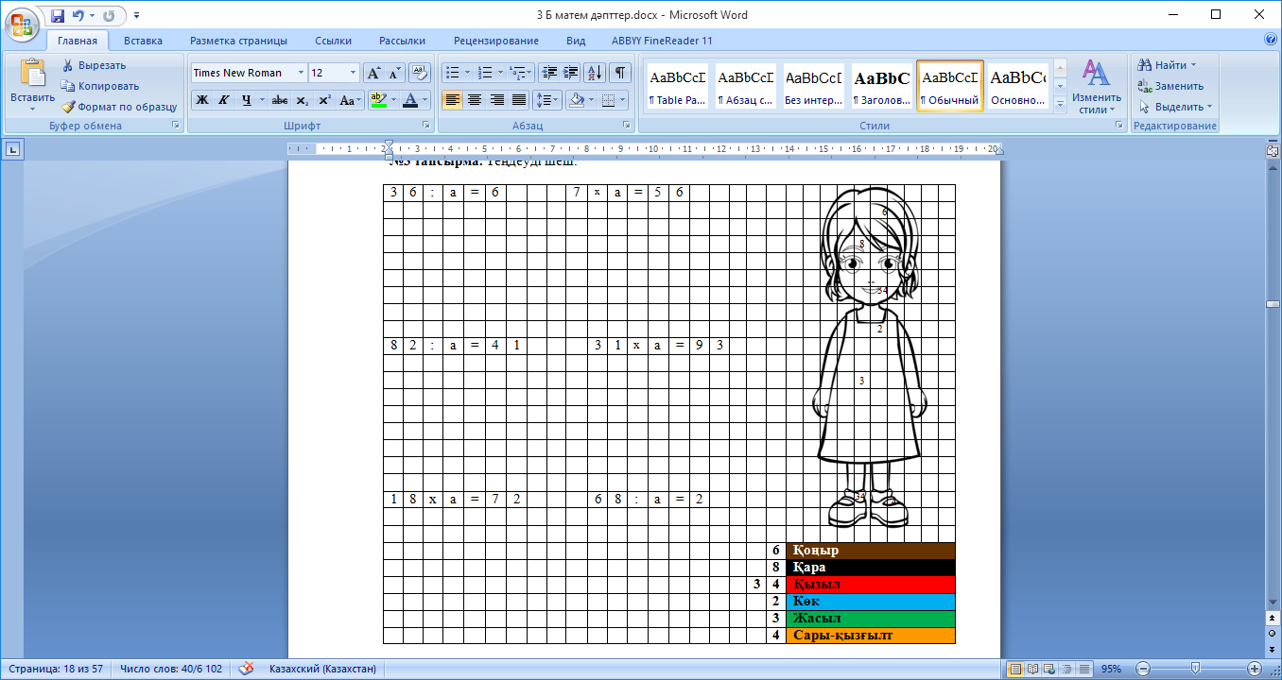The width and height of the screenshot is (1282, 680).
Task: Click the Grow Font icon
Action: pos(373,73)
